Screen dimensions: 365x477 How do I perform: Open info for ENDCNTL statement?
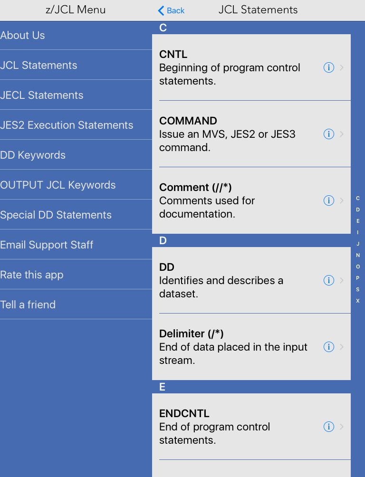point(328,427)
